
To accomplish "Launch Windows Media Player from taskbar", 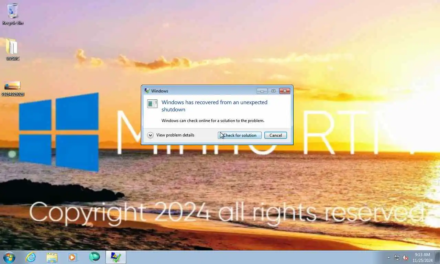I will coord(73,257).
